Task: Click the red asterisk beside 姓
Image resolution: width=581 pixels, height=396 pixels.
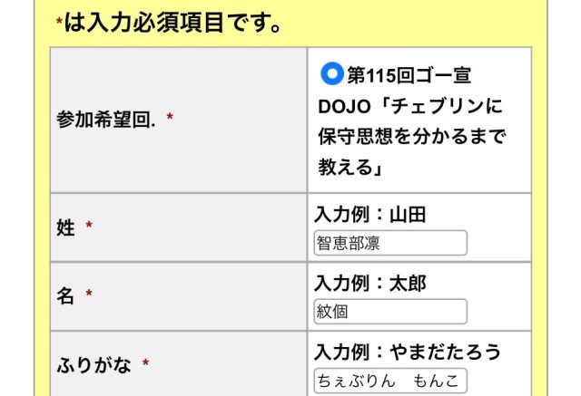Action: coord(89,228)
